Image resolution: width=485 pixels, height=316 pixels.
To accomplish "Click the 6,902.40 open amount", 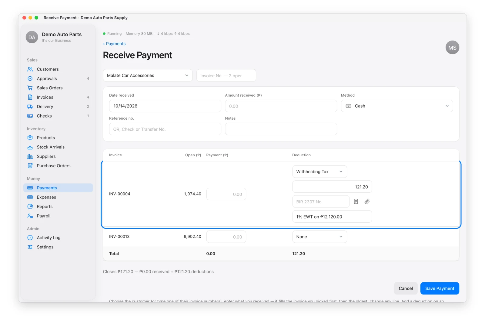I will tap(192, 237).
